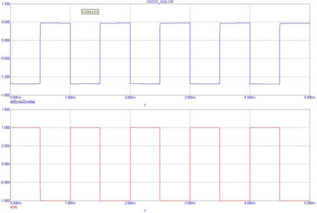The height and width of the screenshot is (213, 317).
Task: Click the -0.600 Y-axis label of blue plot
Action: (x=5, y=59)
